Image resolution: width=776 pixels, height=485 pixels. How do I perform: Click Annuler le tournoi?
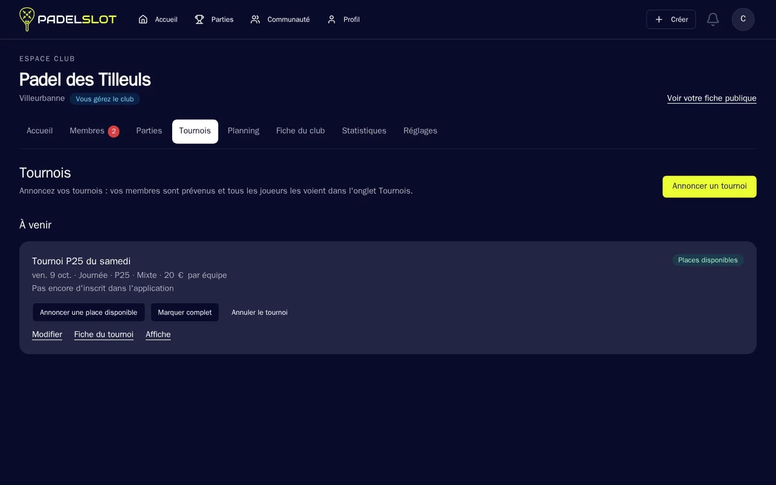(x=259, y=312)
